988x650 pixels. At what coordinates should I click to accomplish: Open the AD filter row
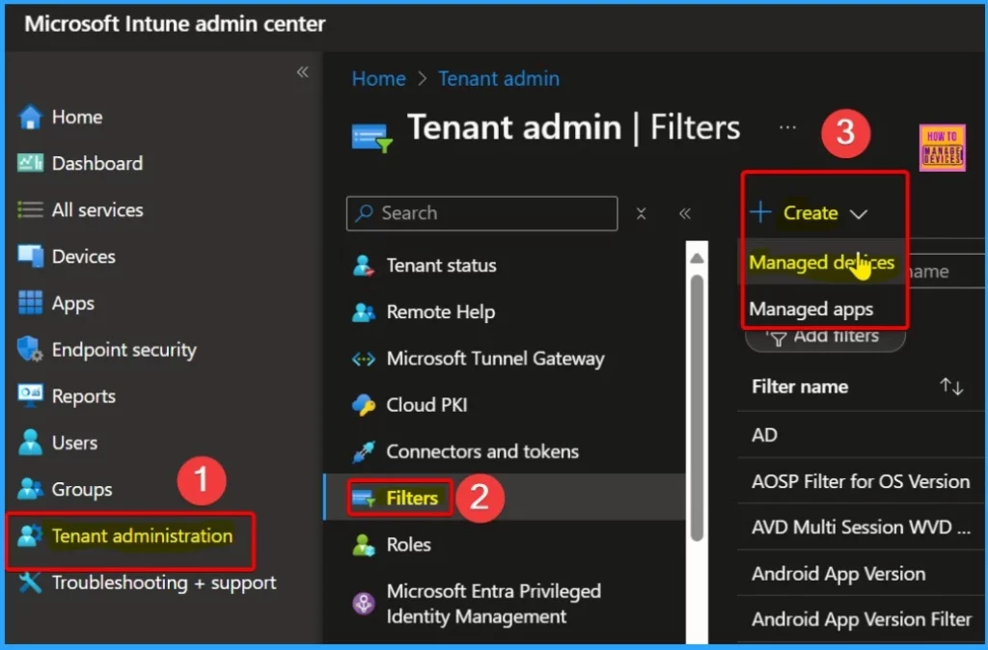coord(764,435)
